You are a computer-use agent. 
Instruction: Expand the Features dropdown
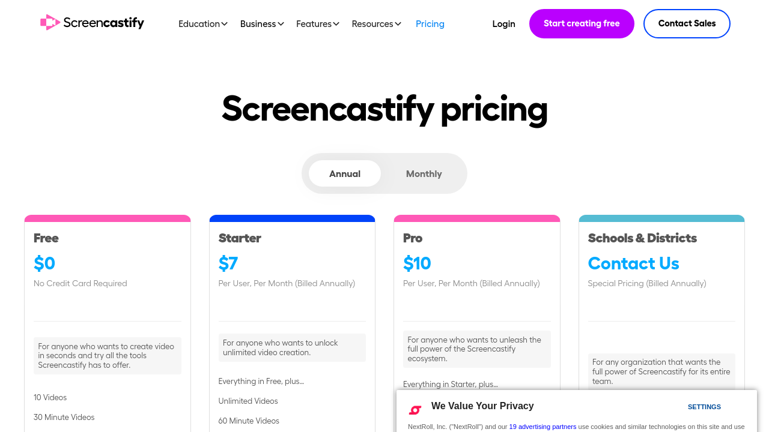(318, 24)
